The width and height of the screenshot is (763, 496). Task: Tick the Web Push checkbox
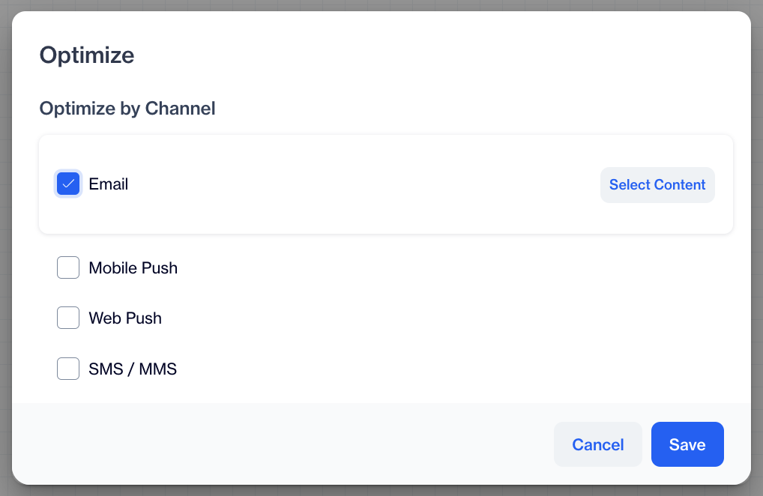(x=68, y=318)
